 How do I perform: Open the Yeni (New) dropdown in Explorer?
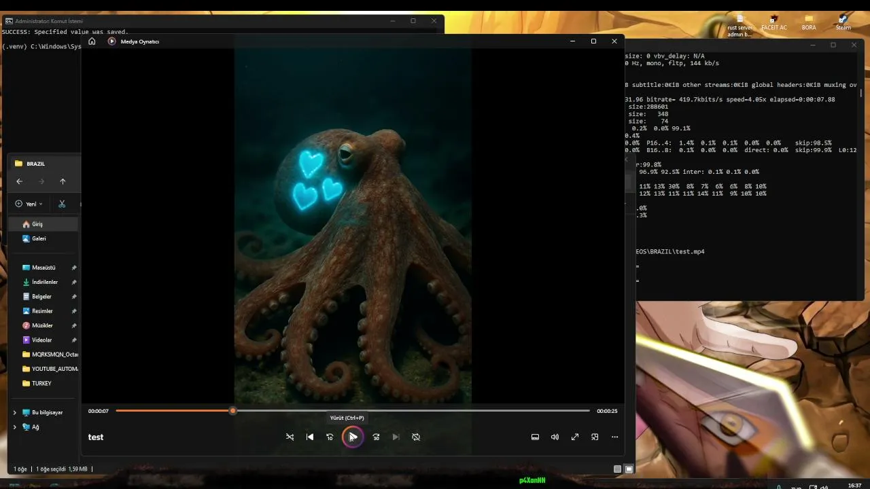click(x=29, y=204)
